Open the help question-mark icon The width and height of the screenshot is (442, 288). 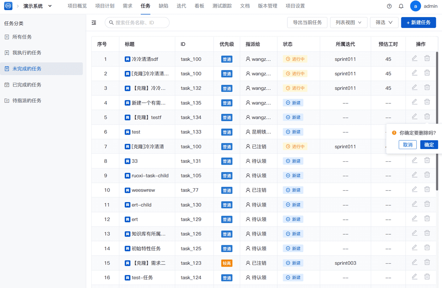click(389, 6)
